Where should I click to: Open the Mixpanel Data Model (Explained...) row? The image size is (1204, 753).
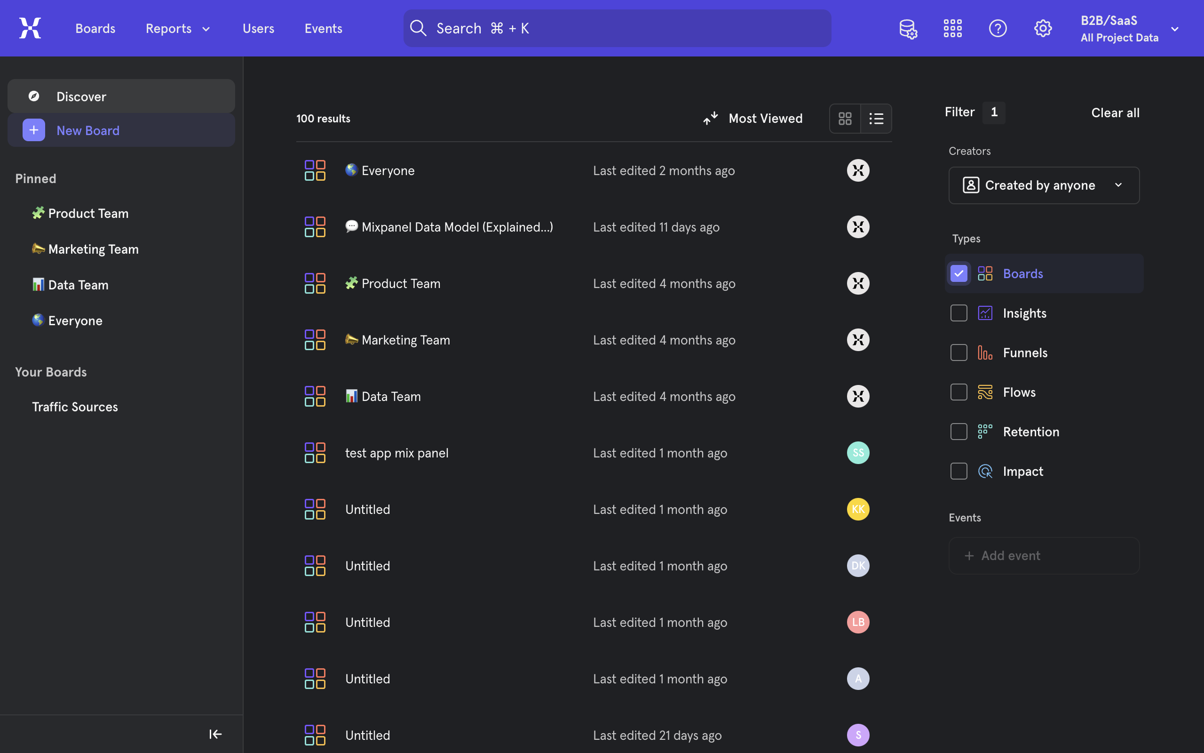594,226
